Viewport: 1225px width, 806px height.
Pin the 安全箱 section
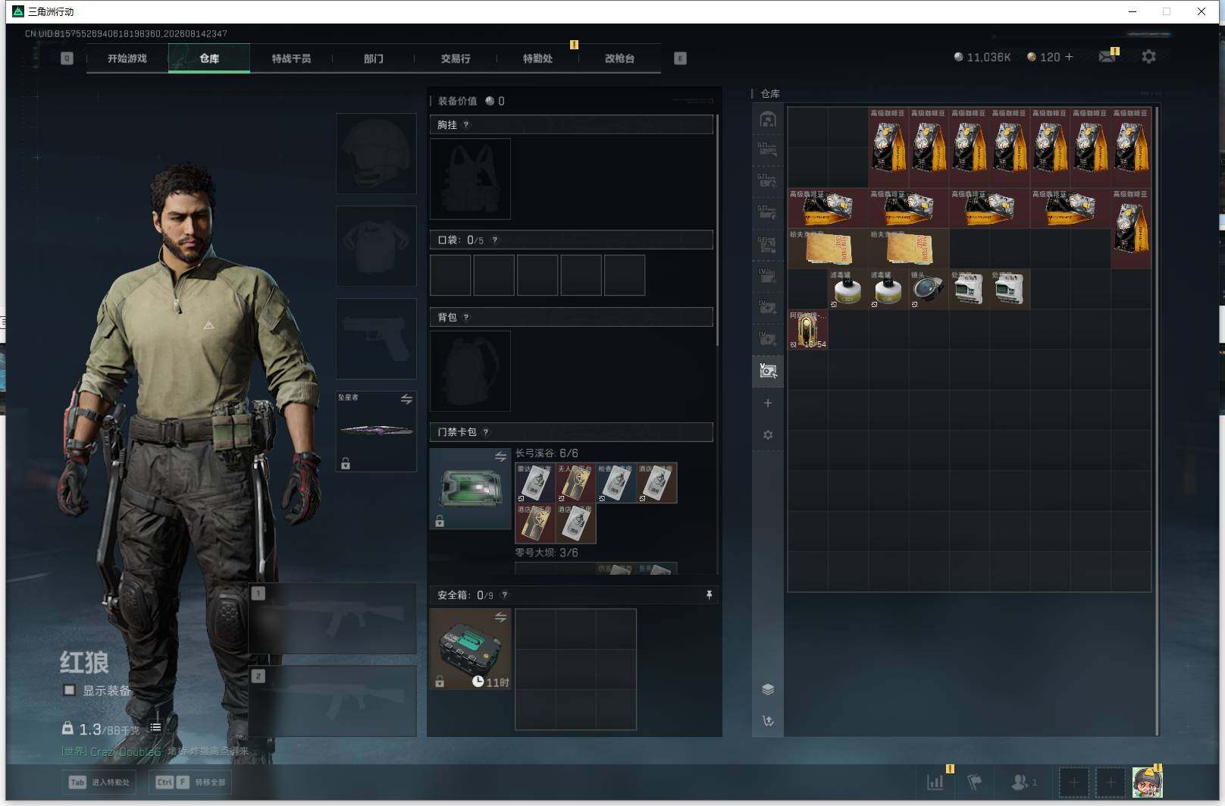pos(710,595)
